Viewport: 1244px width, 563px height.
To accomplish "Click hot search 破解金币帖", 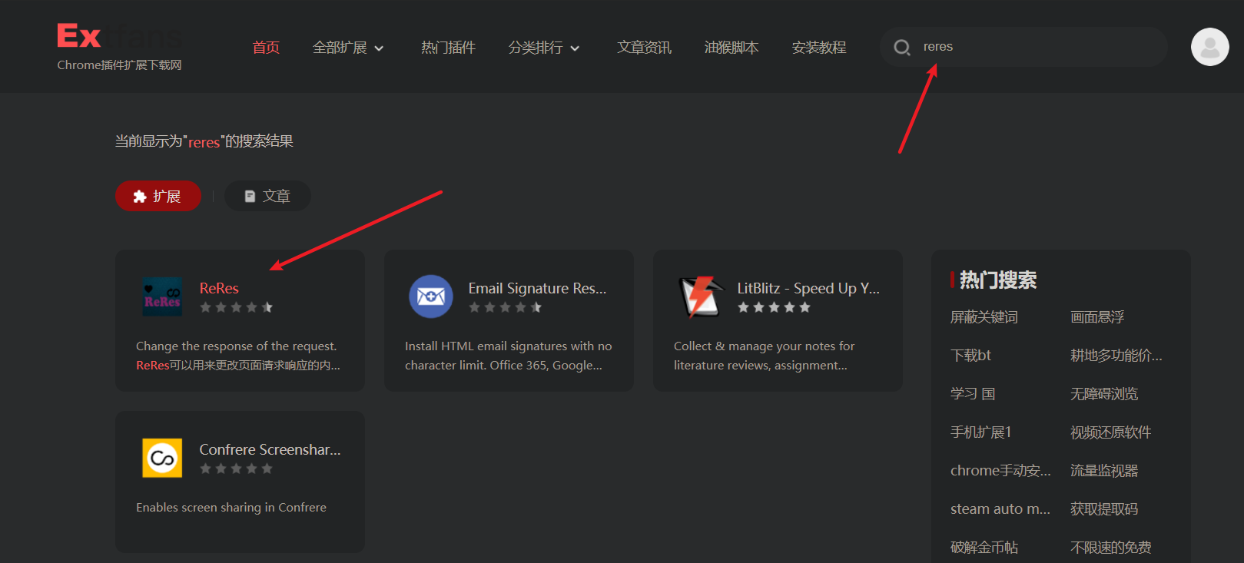I will (x=984, y=548).
